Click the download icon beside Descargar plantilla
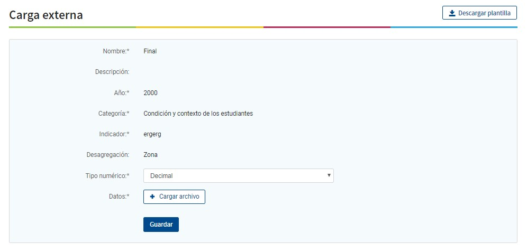This screenshot has height=252, width=527. click(452, 13)
